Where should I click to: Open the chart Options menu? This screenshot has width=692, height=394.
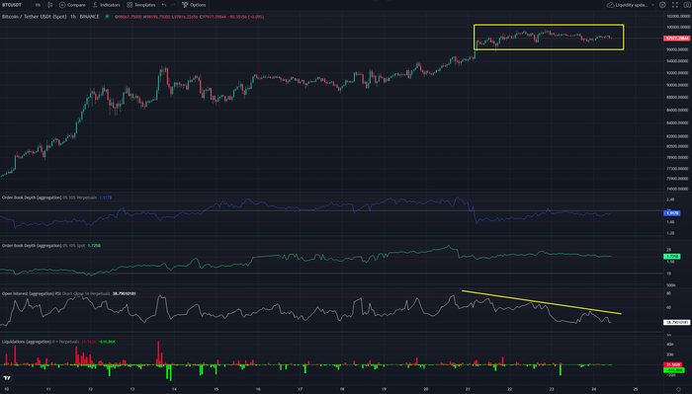click(194, 5)
